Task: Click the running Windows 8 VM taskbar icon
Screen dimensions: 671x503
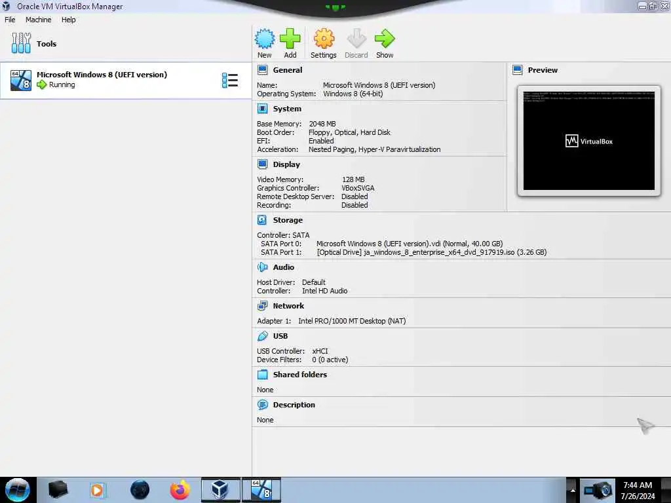Action: [261, 490]
